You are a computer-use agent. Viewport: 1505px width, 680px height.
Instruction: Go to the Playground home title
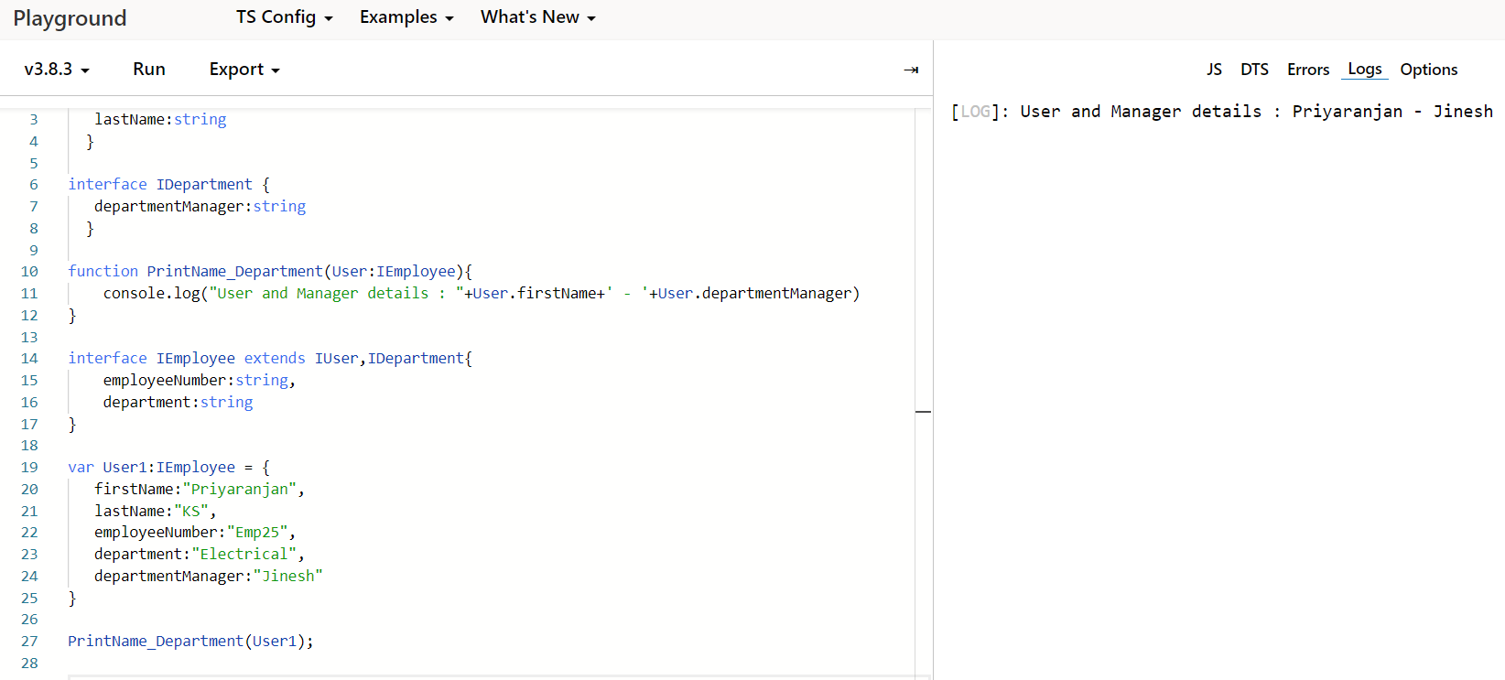(70, 18)
